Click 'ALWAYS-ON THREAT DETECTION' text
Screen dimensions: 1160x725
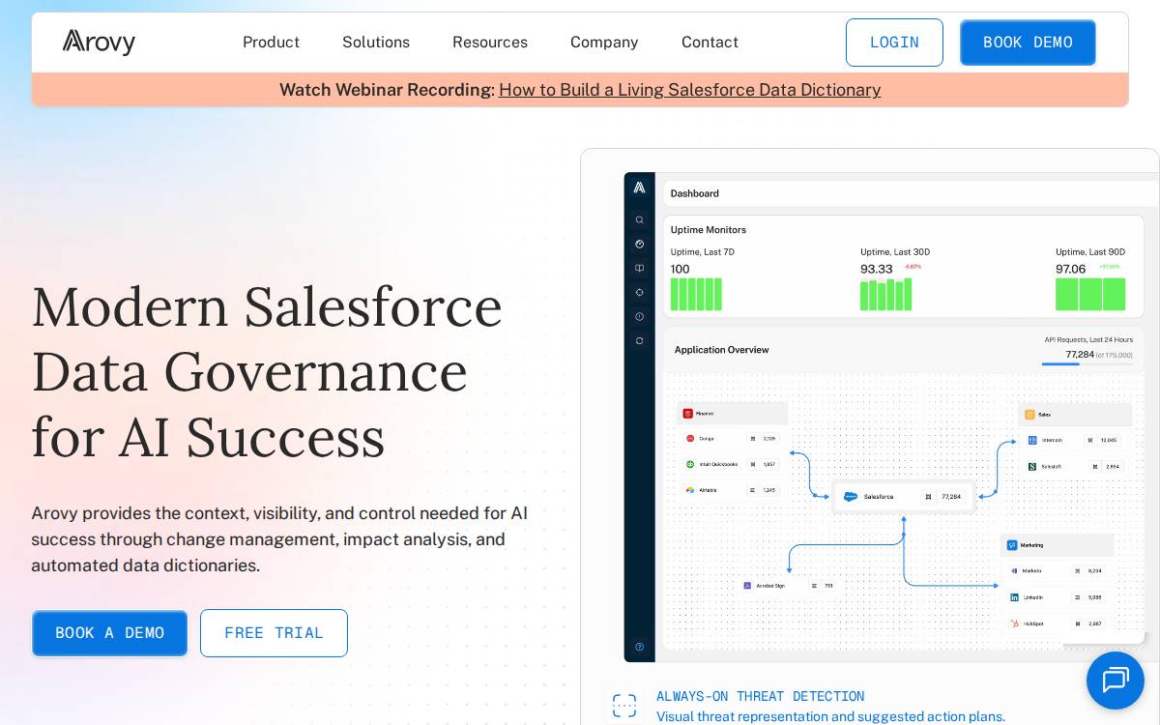point(760,696)
